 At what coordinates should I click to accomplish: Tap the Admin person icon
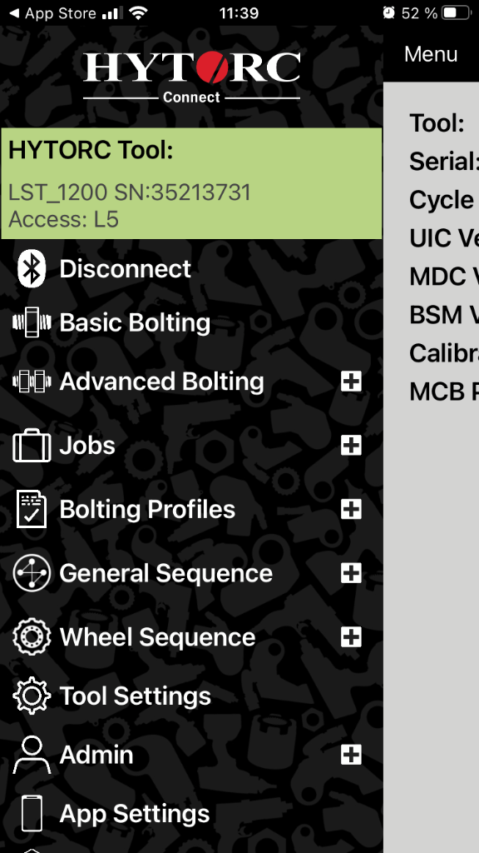click(32, 755)
